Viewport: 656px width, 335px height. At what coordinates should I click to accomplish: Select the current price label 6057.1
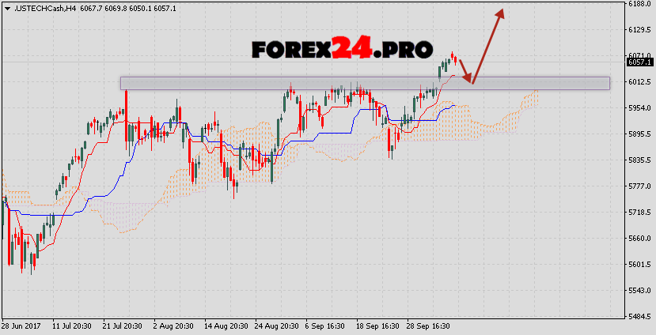[x=638, y=62]
